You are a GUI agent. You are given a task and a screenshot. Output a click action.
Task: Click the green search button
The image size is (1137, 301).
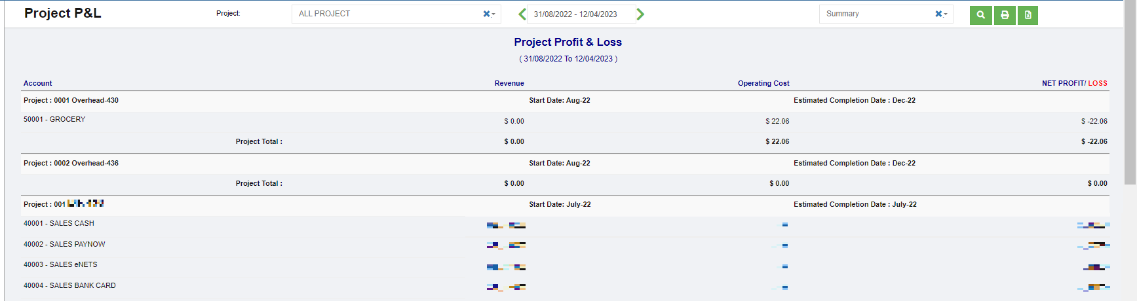980,15
